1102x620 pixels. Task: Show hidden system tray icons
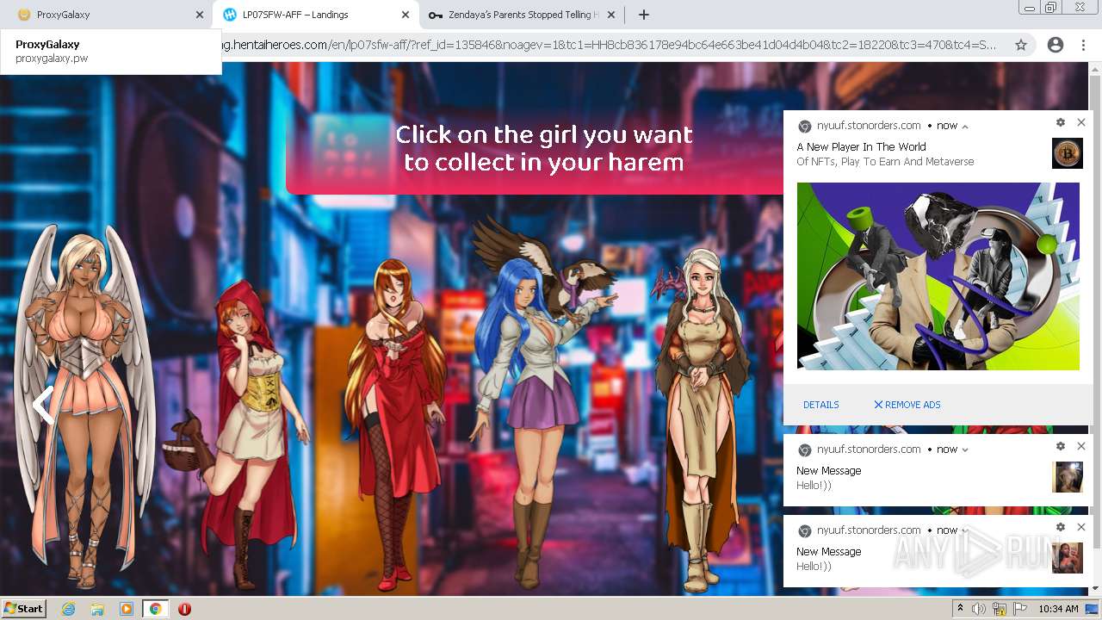point(961,609)
